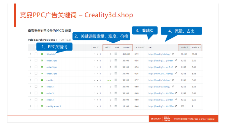Expand ender 3 pro row with CPC 0.36
Screen dimensions: 225x129
(x=30, y=74)
